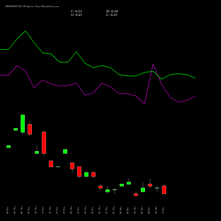Click the purple line's sharp spike peak

[153, 65]
